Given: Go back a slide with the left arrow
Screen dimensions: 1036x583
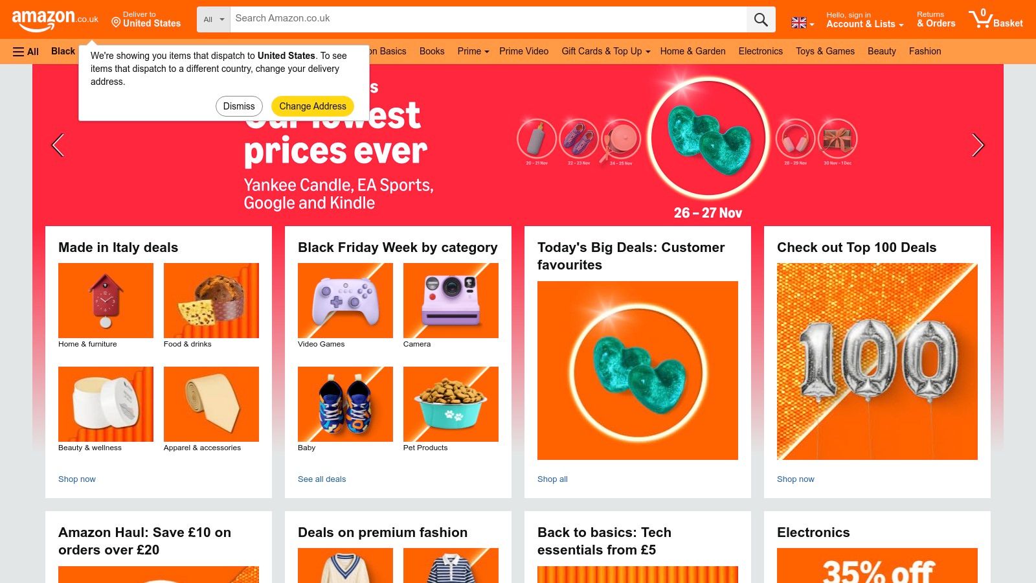Looking at the screenshot, I should (x=58, y=145).
